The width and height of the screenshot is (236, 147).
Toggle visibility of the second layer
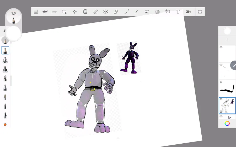(221, 64)
